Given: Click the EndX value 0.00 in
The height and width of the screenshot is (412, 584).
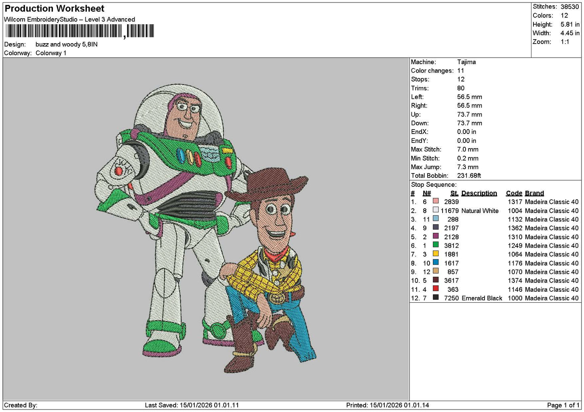Looking at the screenshot, I should point(467,132).
